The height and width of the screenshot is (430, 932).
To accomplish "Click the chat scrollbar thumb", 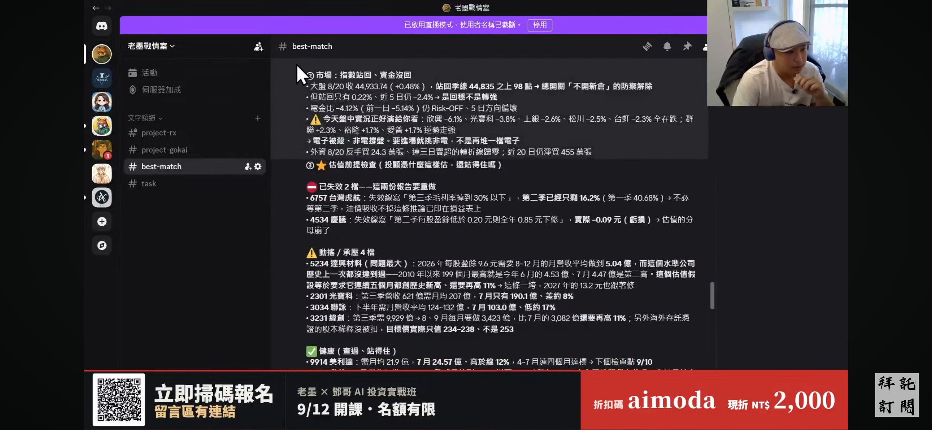I will pos(712,295).
